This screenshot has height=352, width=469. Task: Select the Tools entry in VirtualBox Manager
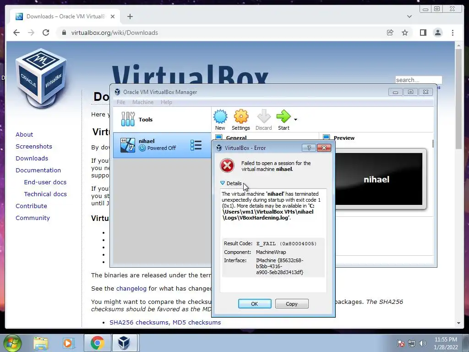pos(162,120)
